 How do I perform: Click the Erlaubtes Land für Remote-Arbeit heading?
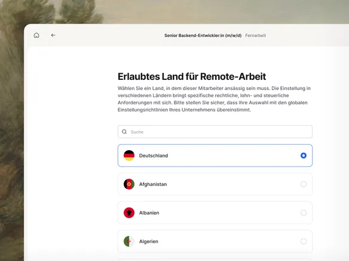point(192,76)
